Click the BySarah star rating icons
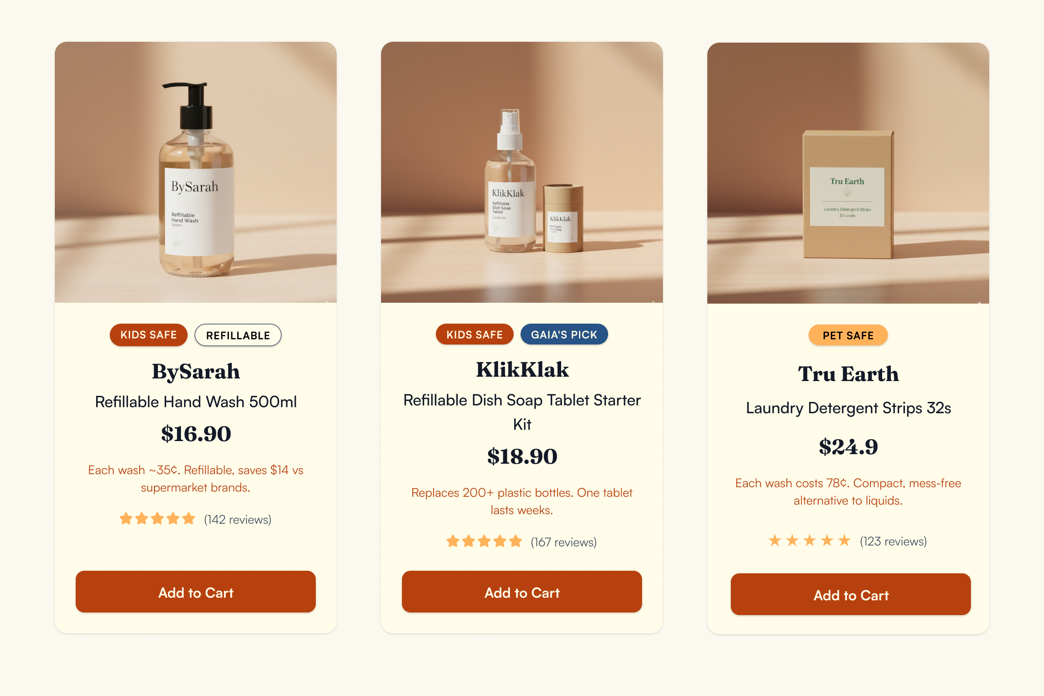The width and height of the screenshot is (1044, 696). (157, 519)
